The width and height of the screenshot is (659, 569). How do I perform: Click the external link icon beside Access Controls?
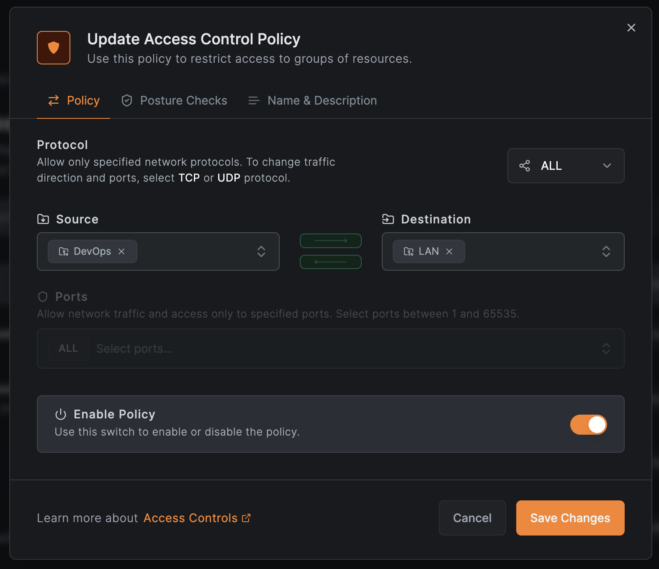(x=246, y=518)
